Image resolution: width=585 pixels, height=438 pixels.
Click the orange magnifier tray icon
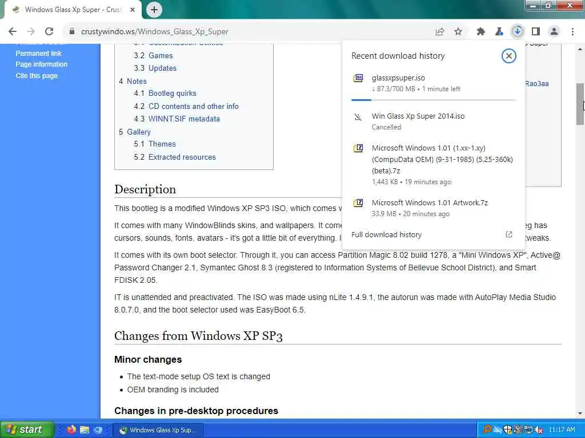point(487,430)
